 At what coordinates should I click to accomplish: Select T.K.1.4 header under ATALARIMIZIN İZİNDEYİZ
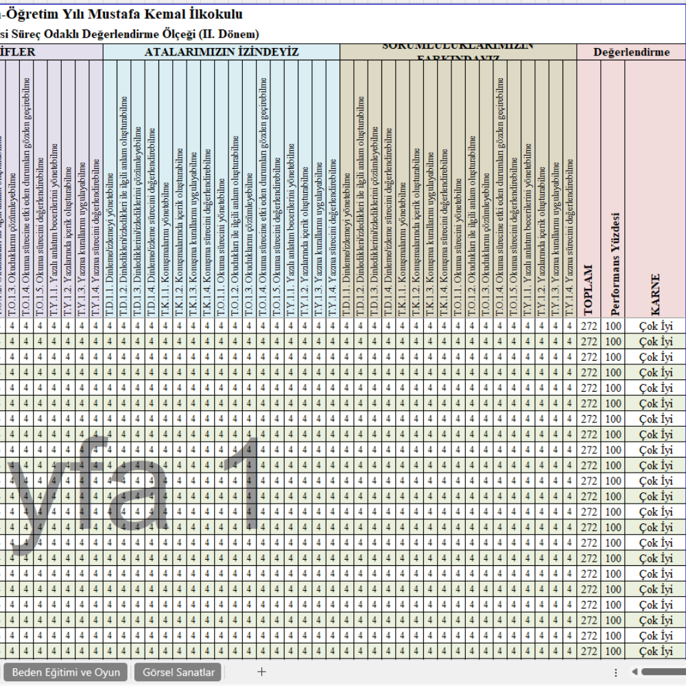point(207,189)
